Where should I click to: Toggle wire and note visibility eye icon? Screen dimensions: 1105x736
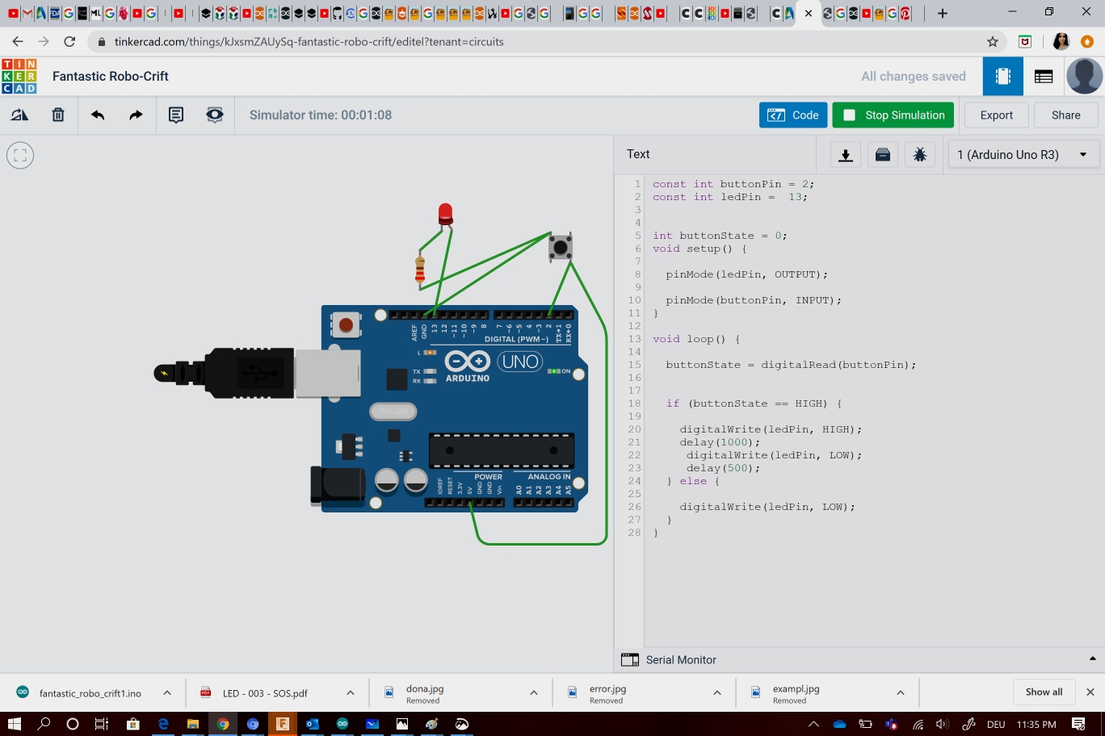(214, 115)
